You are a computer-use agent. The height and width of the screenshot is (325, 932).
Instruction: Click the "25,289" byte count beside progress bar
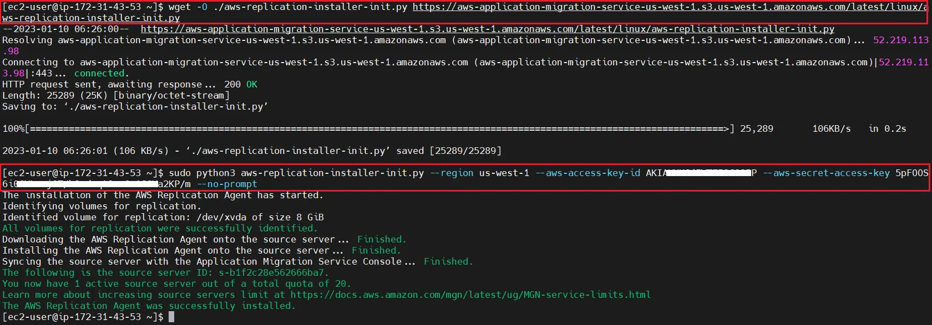[757, 128]
